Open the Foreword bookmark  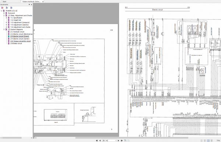(11, 13)
